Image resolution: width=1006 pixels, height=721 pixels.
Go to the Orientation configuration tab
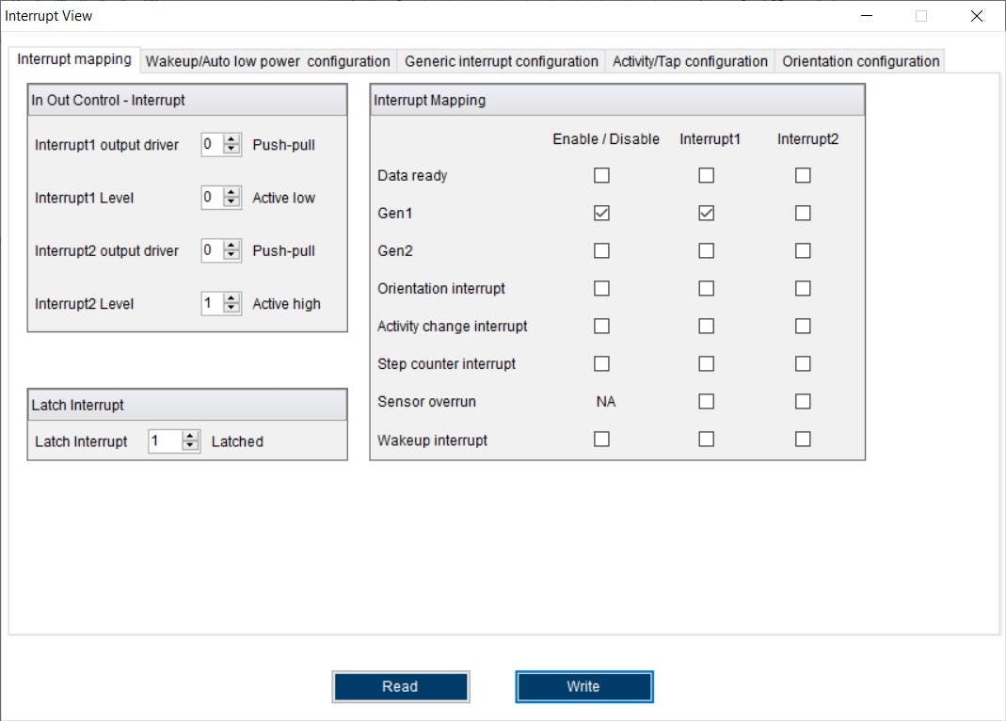click(860, 61)
